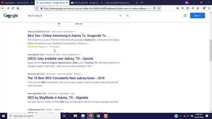Open the Firefox hamburger menu
The image size is (212, 119).
pos(209,8)
